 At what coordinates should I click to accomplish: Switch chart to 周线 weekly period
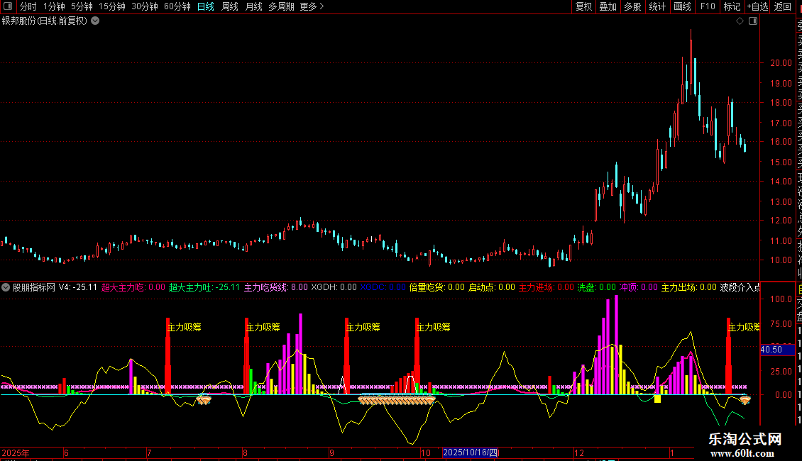(x=229, y=7)
